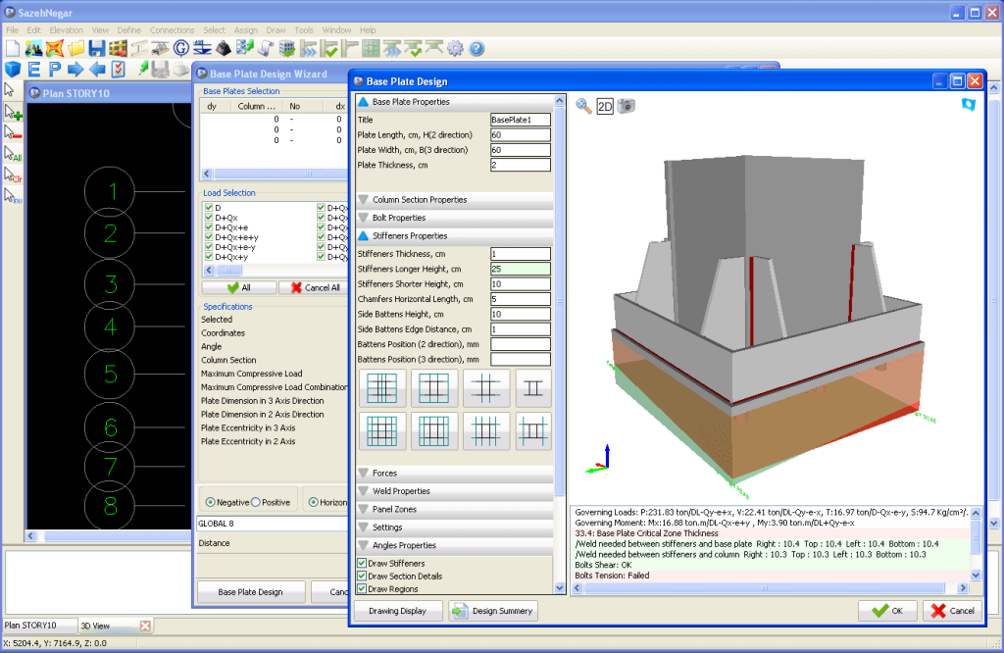Image resolution: width=1004 pixels, height=653 pixels.
Task: Click the Design Summery button
Action: pos(494,611)
